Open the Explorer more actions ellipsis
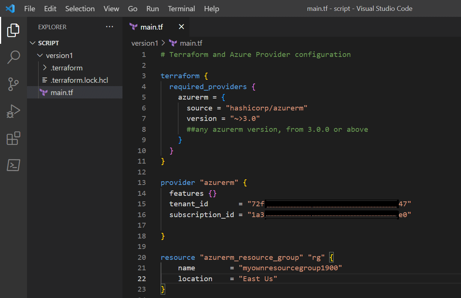The height and width of the screenshot is (298, 461). point(109,27)
